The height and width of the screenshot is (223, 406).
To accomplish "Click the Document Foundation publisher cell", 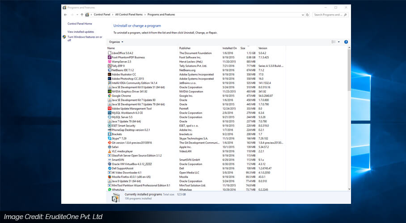I will coord(195,53).
